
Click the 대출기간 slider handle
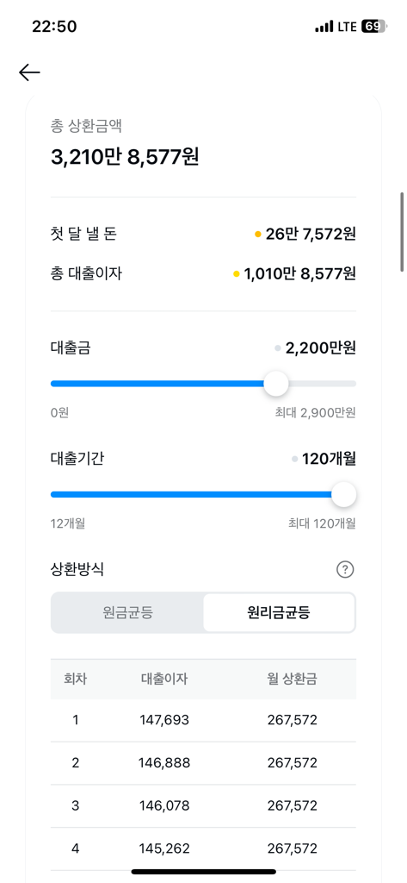click(x=343, y=494)
